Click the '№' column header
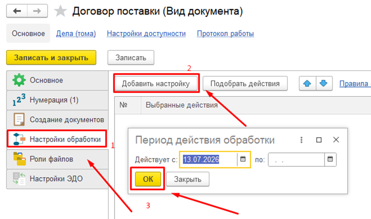Image resolution: width=371 pixels, height=219 pixels. pyautogui.click(x=128, y=105)
